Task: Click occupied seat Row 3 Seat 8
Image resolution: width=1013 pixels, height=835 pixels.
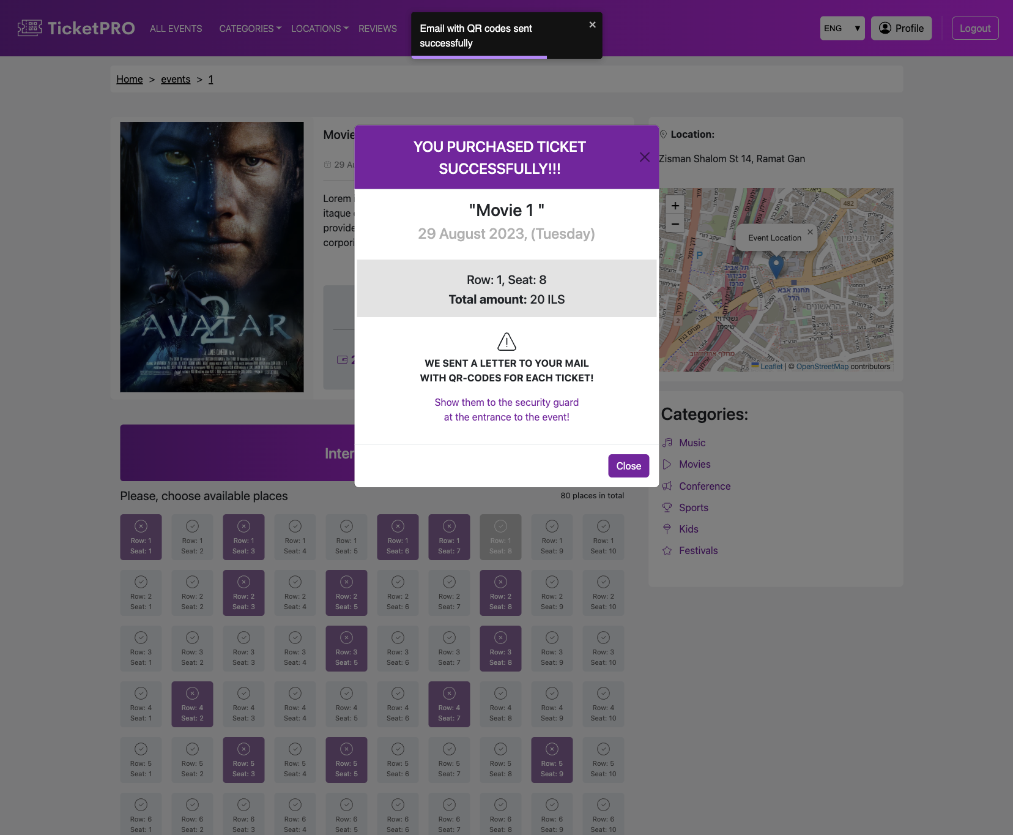Action: 500,648
